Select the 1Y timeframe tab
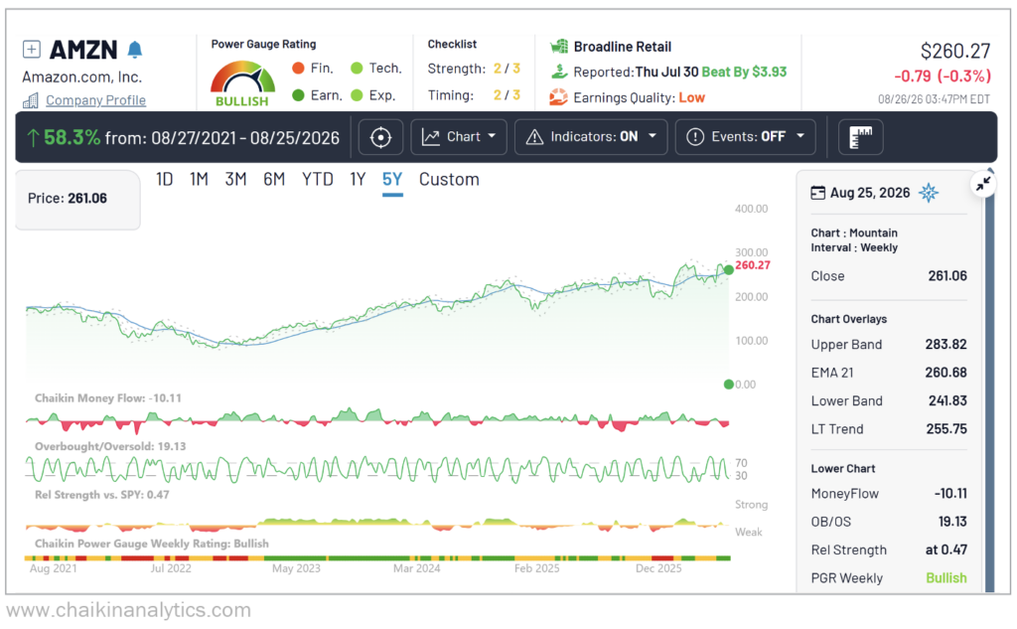 point(358,180)
